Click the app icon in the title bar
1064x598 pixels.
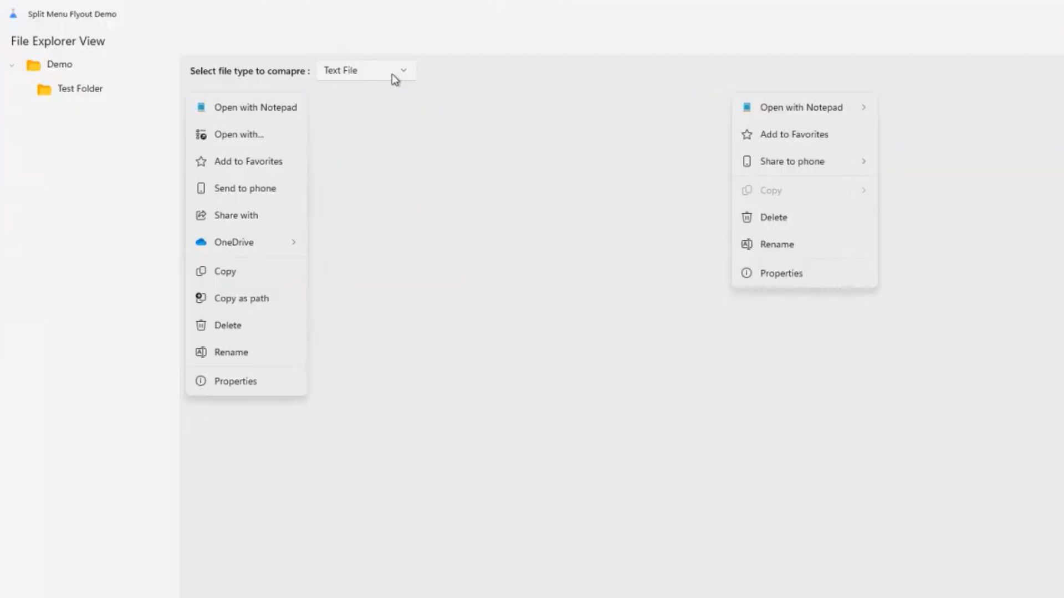(x=13, y=14)
